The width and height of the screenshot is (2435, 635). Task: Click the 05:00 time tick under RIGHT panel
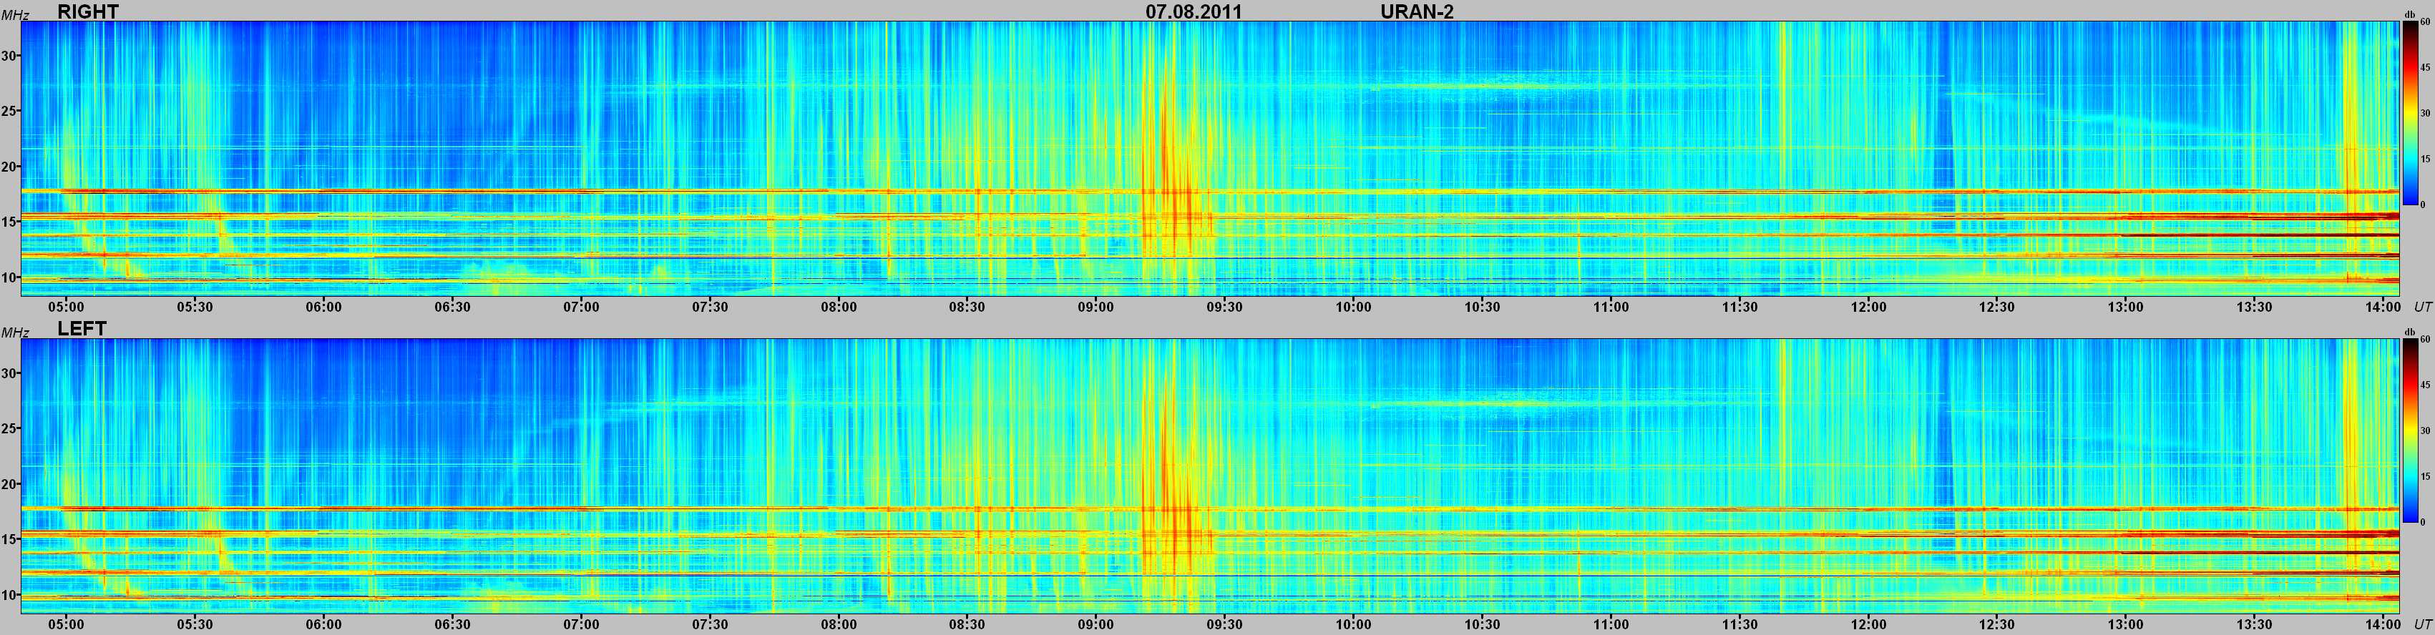[66, 307]
